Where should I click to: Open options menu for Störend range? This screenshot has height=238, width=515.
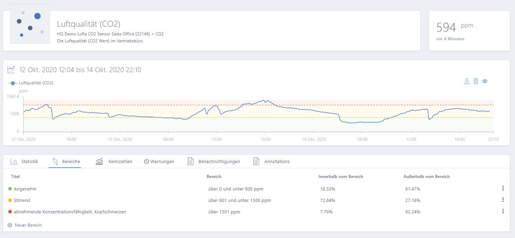[x=503, y=200]
